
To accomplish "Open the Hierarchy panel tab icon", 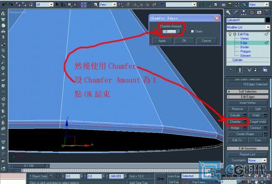I will [243, 13].
